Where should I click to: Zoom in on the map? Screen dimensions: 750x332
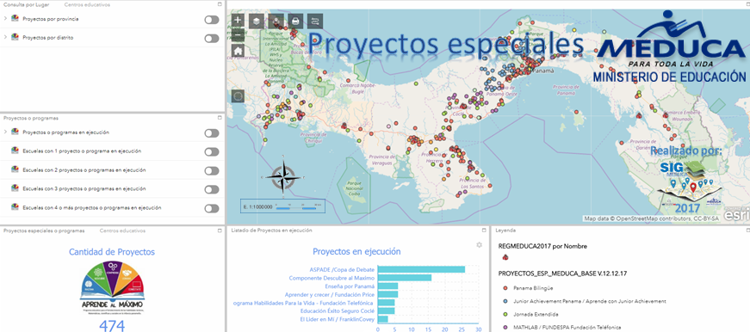coord(238,20)
